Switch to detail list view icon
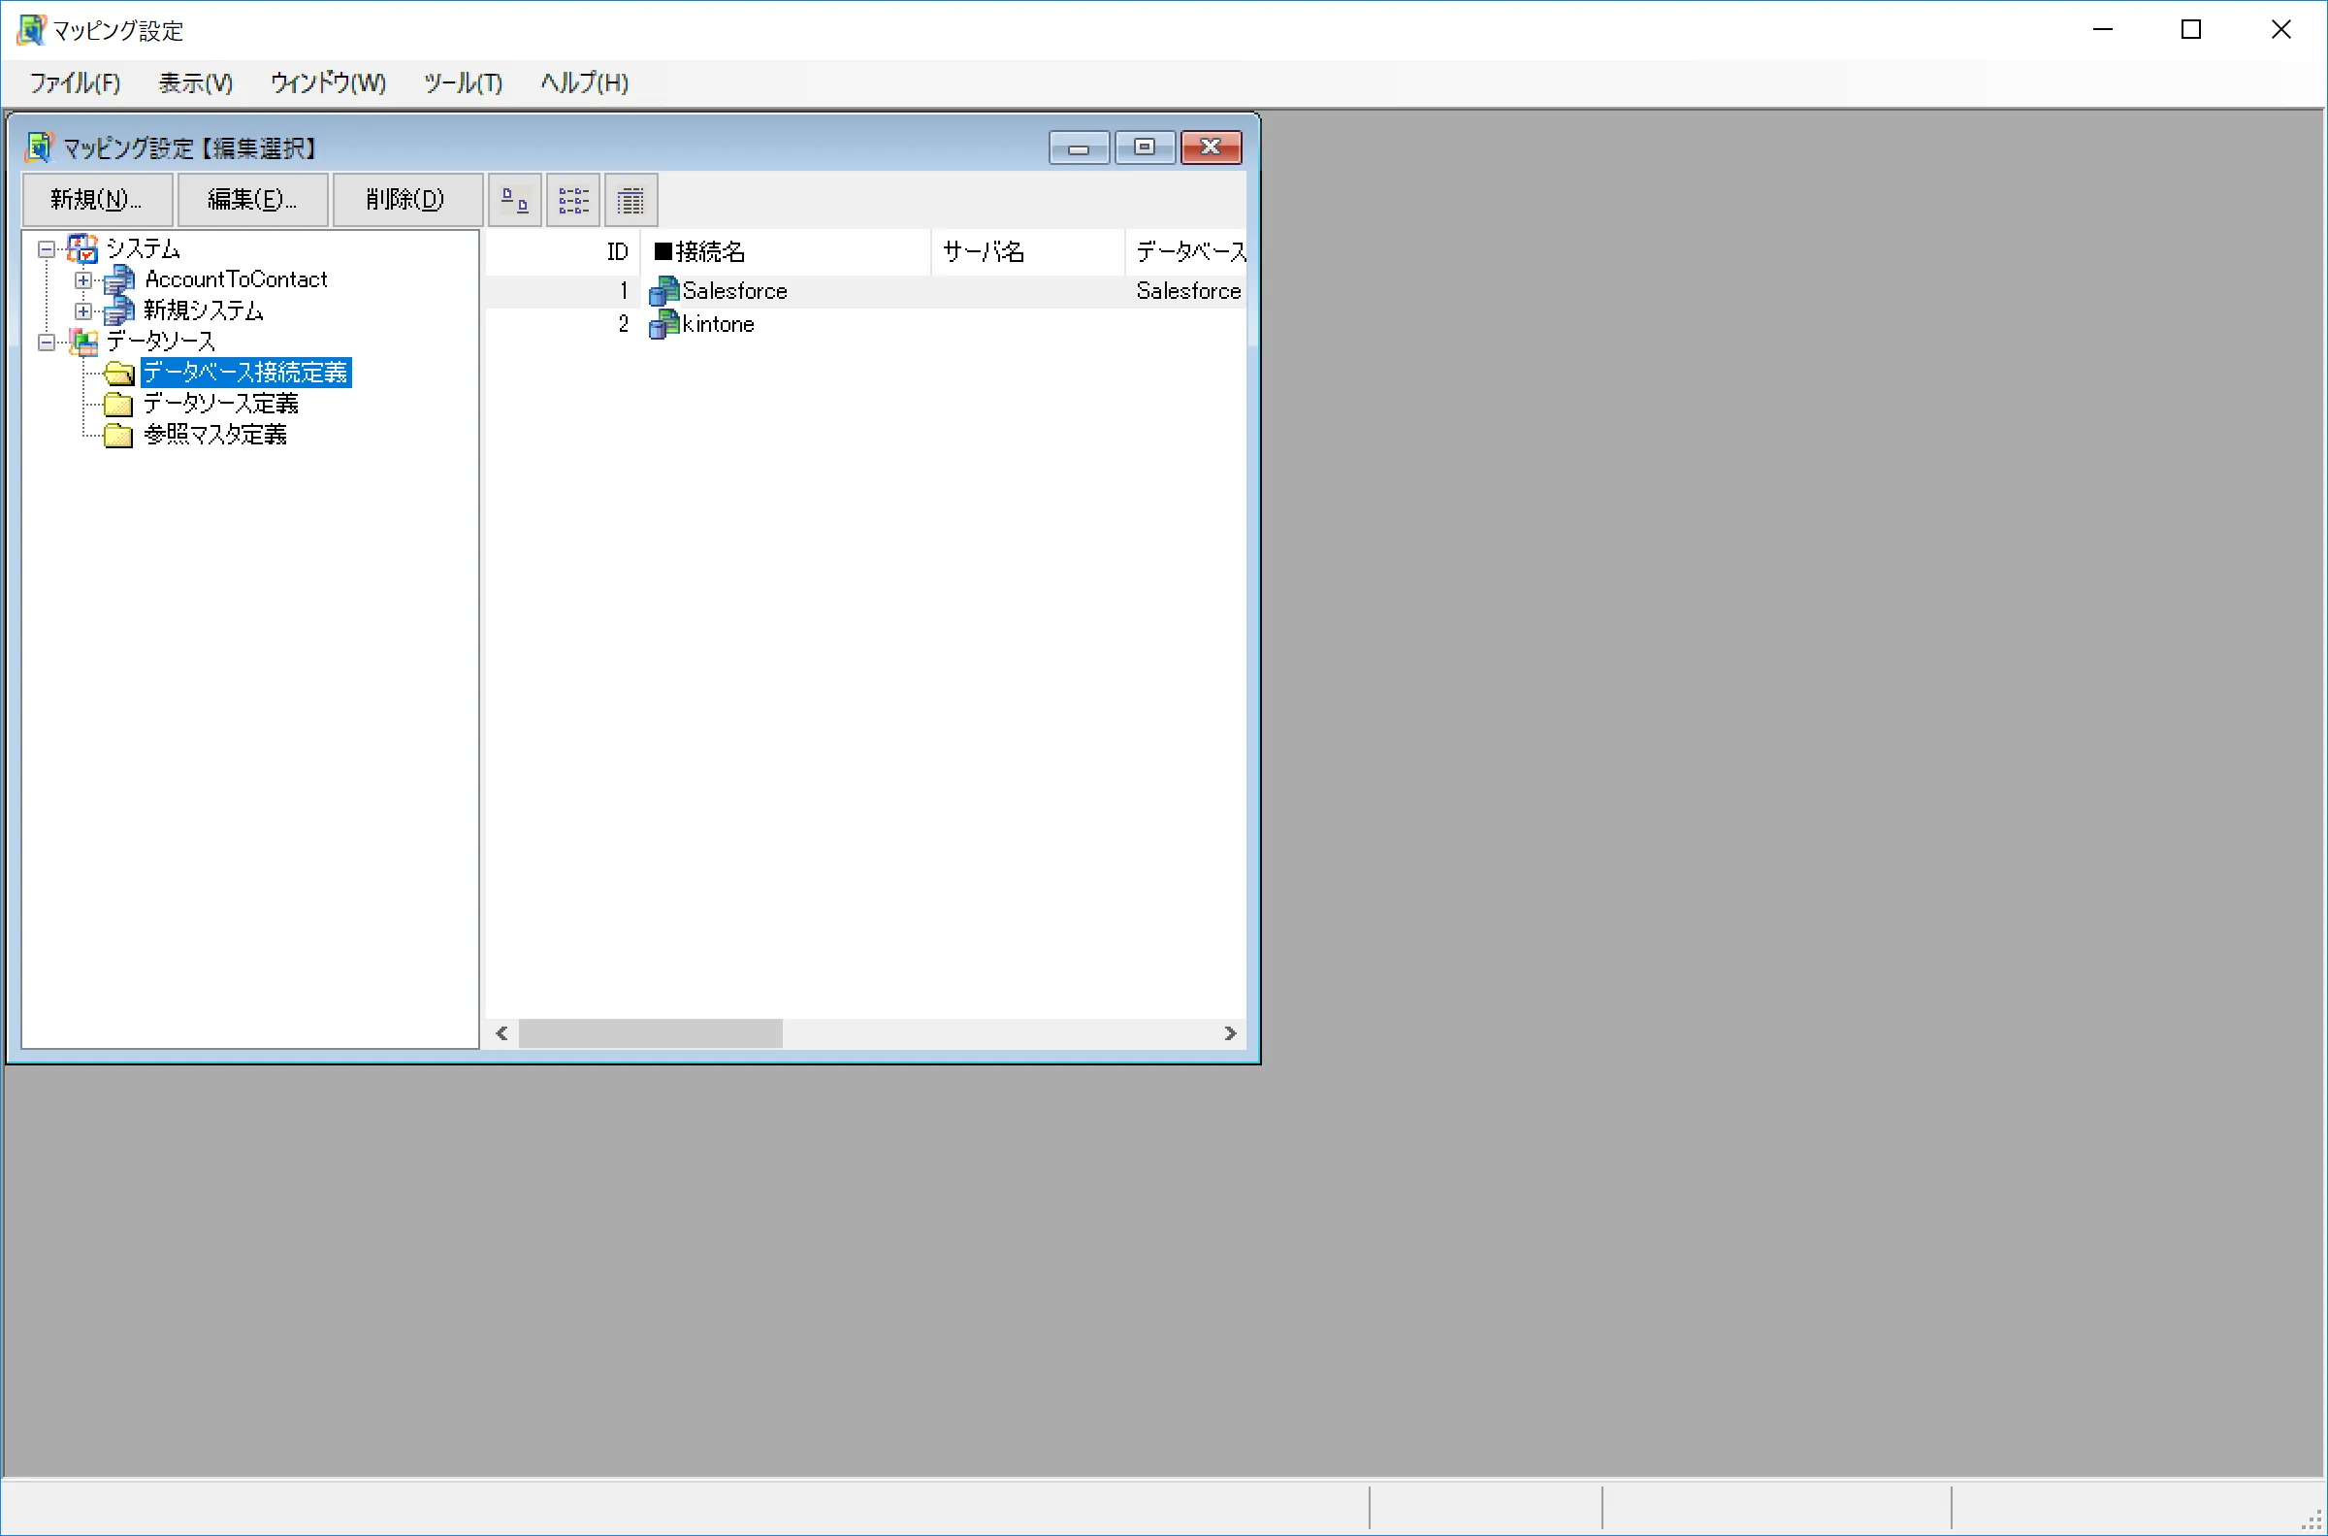The image size is (2328, 1536). 630,199
